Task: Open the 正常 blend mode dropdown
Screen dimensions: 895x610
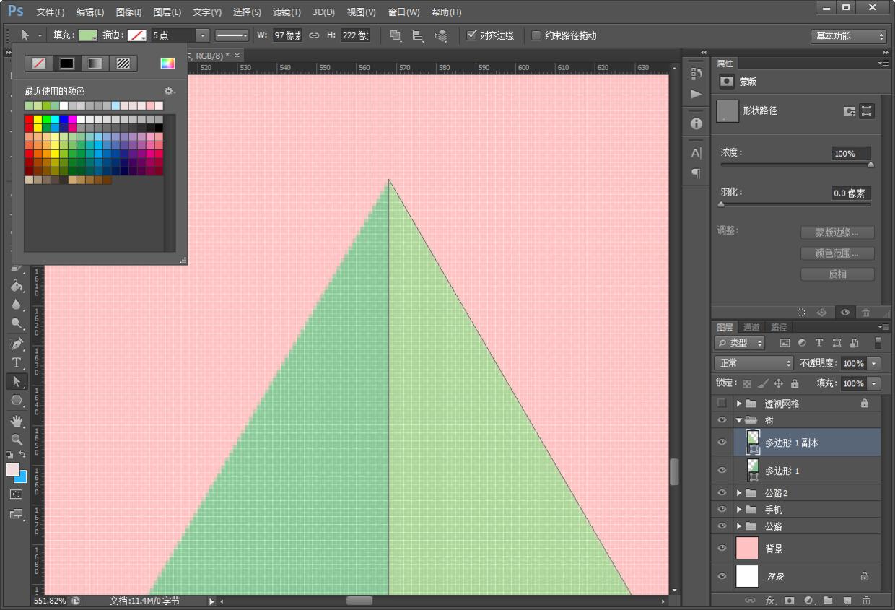Action: [754, 363]
